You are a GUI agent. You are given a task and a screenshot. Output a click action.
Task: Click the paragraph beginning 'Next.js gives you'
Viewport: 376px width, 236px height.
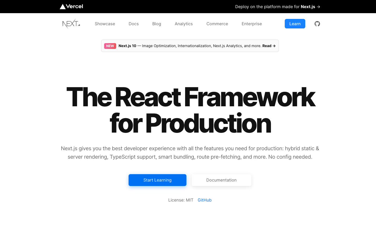click(x=190, y=153)
